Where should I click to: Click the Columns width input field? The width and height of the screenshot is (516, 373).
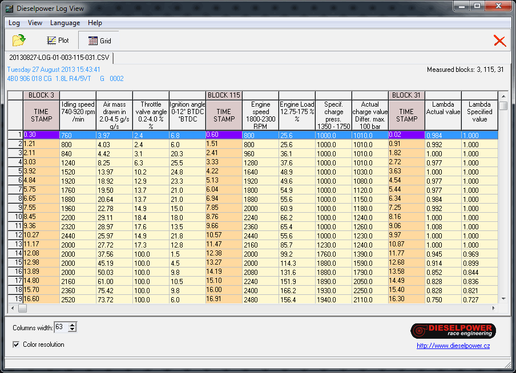tap(61, 327)
